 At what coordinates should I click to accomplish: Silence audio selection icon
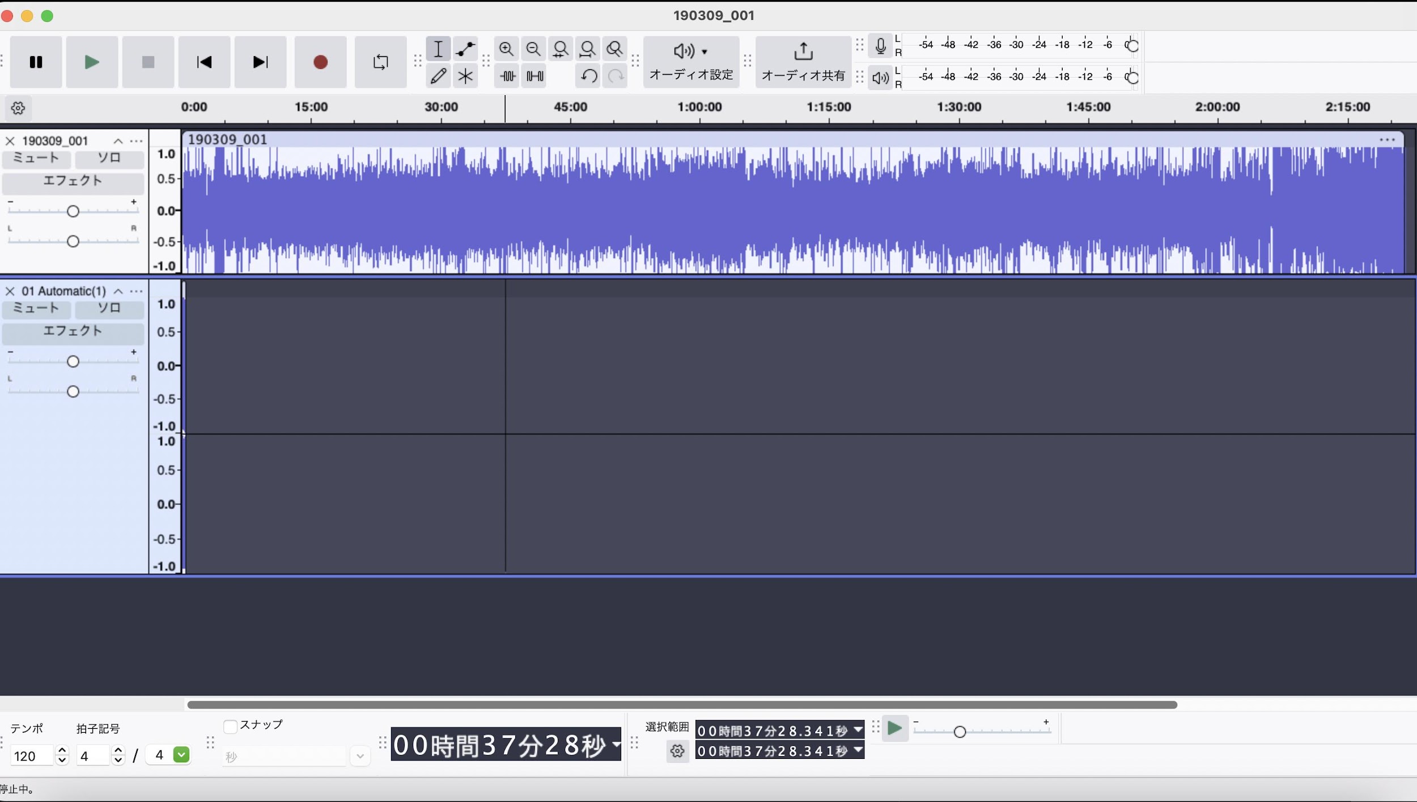[x=535, y=76]
